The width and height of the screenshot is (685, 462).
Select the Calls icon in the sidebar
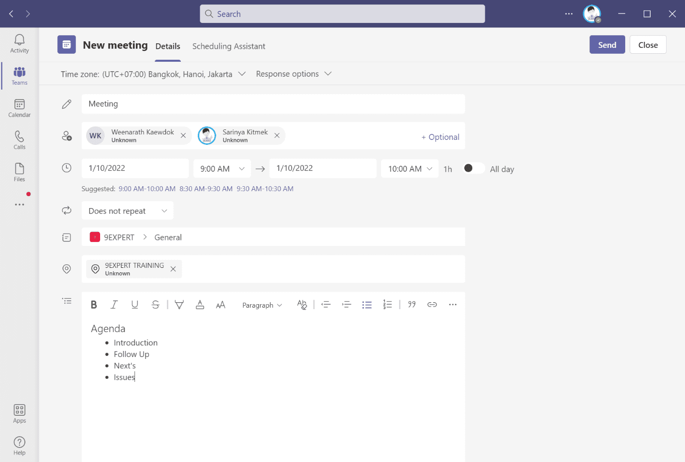tap(19, 139)
